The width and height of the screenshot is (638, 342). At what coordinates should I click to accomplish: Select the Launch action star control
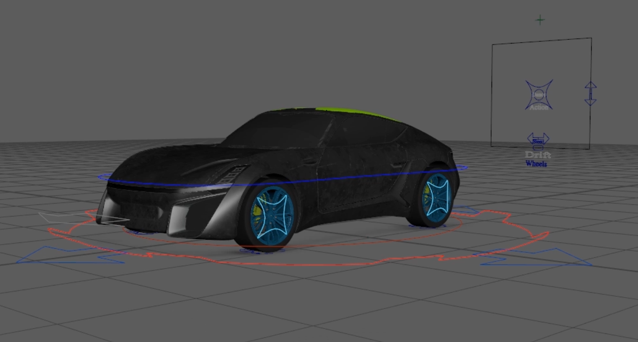[539, 94]
